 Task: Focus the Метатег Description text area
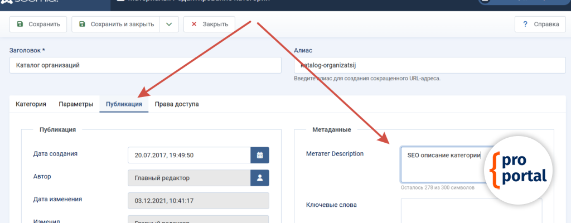tap(441, 165)
